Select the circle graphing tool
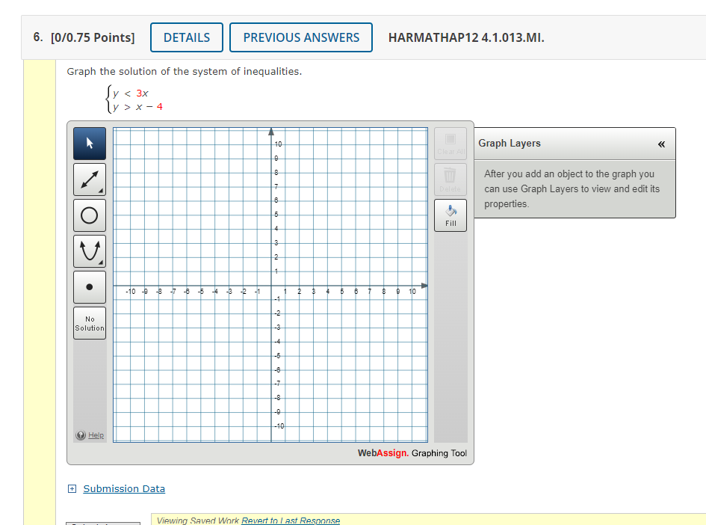 coord(89,215)
